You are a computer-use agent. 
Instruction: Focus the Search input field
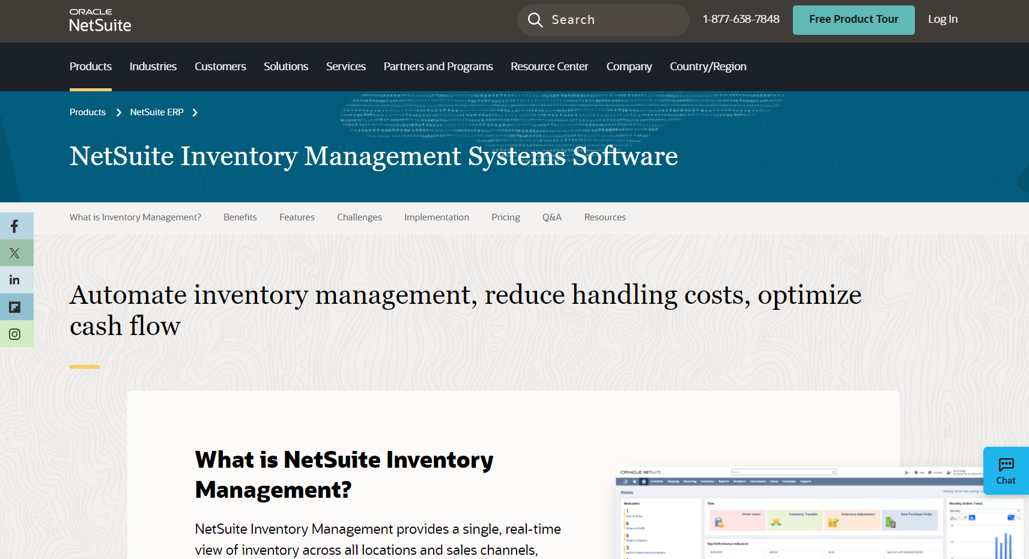point(603,20)
